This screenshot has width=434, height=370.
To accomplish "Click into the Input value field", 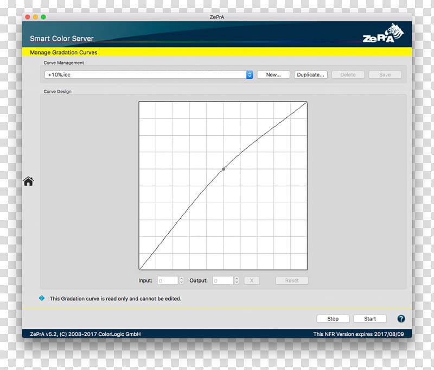I will coord(168,281).
